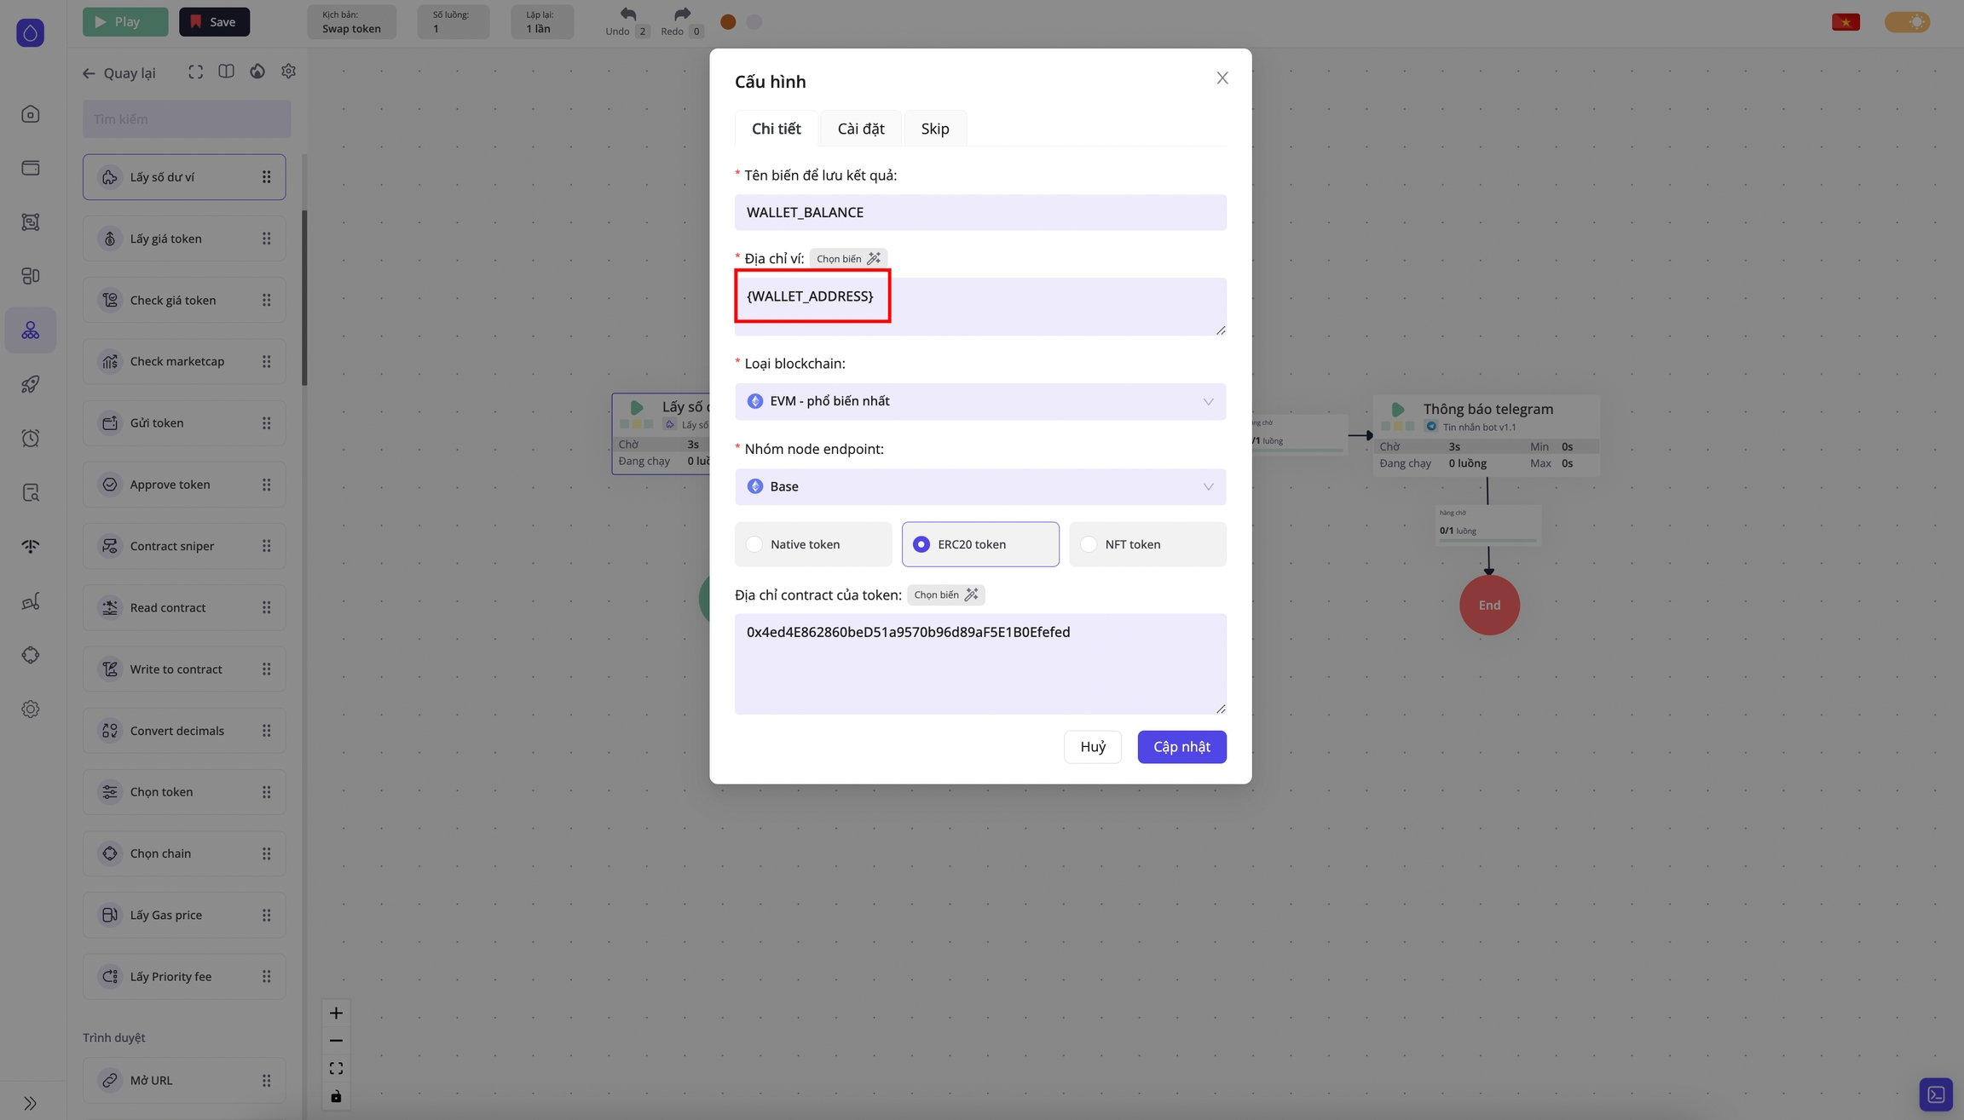The height and width of the screenshot is (1120, 1964).
Task: Click the Vietnam flag language icon
Action: point(1846,22)
